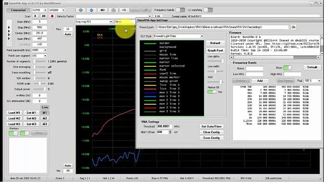Image resolution: width=324 pixels, height=182 pixels.
Task: Open the second graph type dropdown
Action: pyautogui.click(x=125, y=21)
